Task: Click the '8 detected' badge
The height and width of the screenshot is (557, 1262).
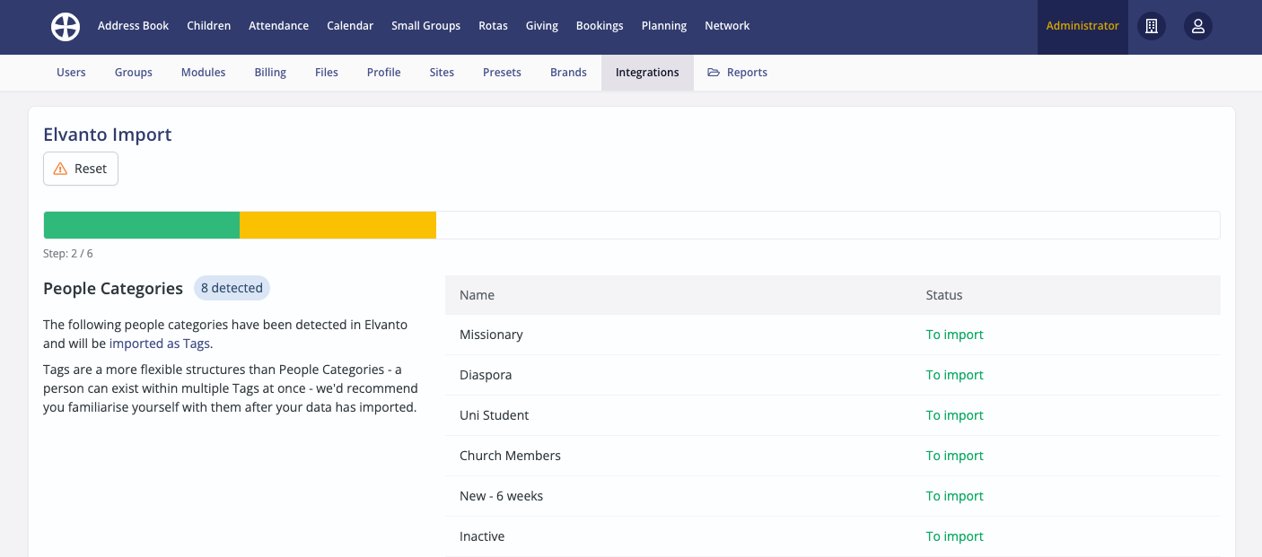Action: pos(232,288)
